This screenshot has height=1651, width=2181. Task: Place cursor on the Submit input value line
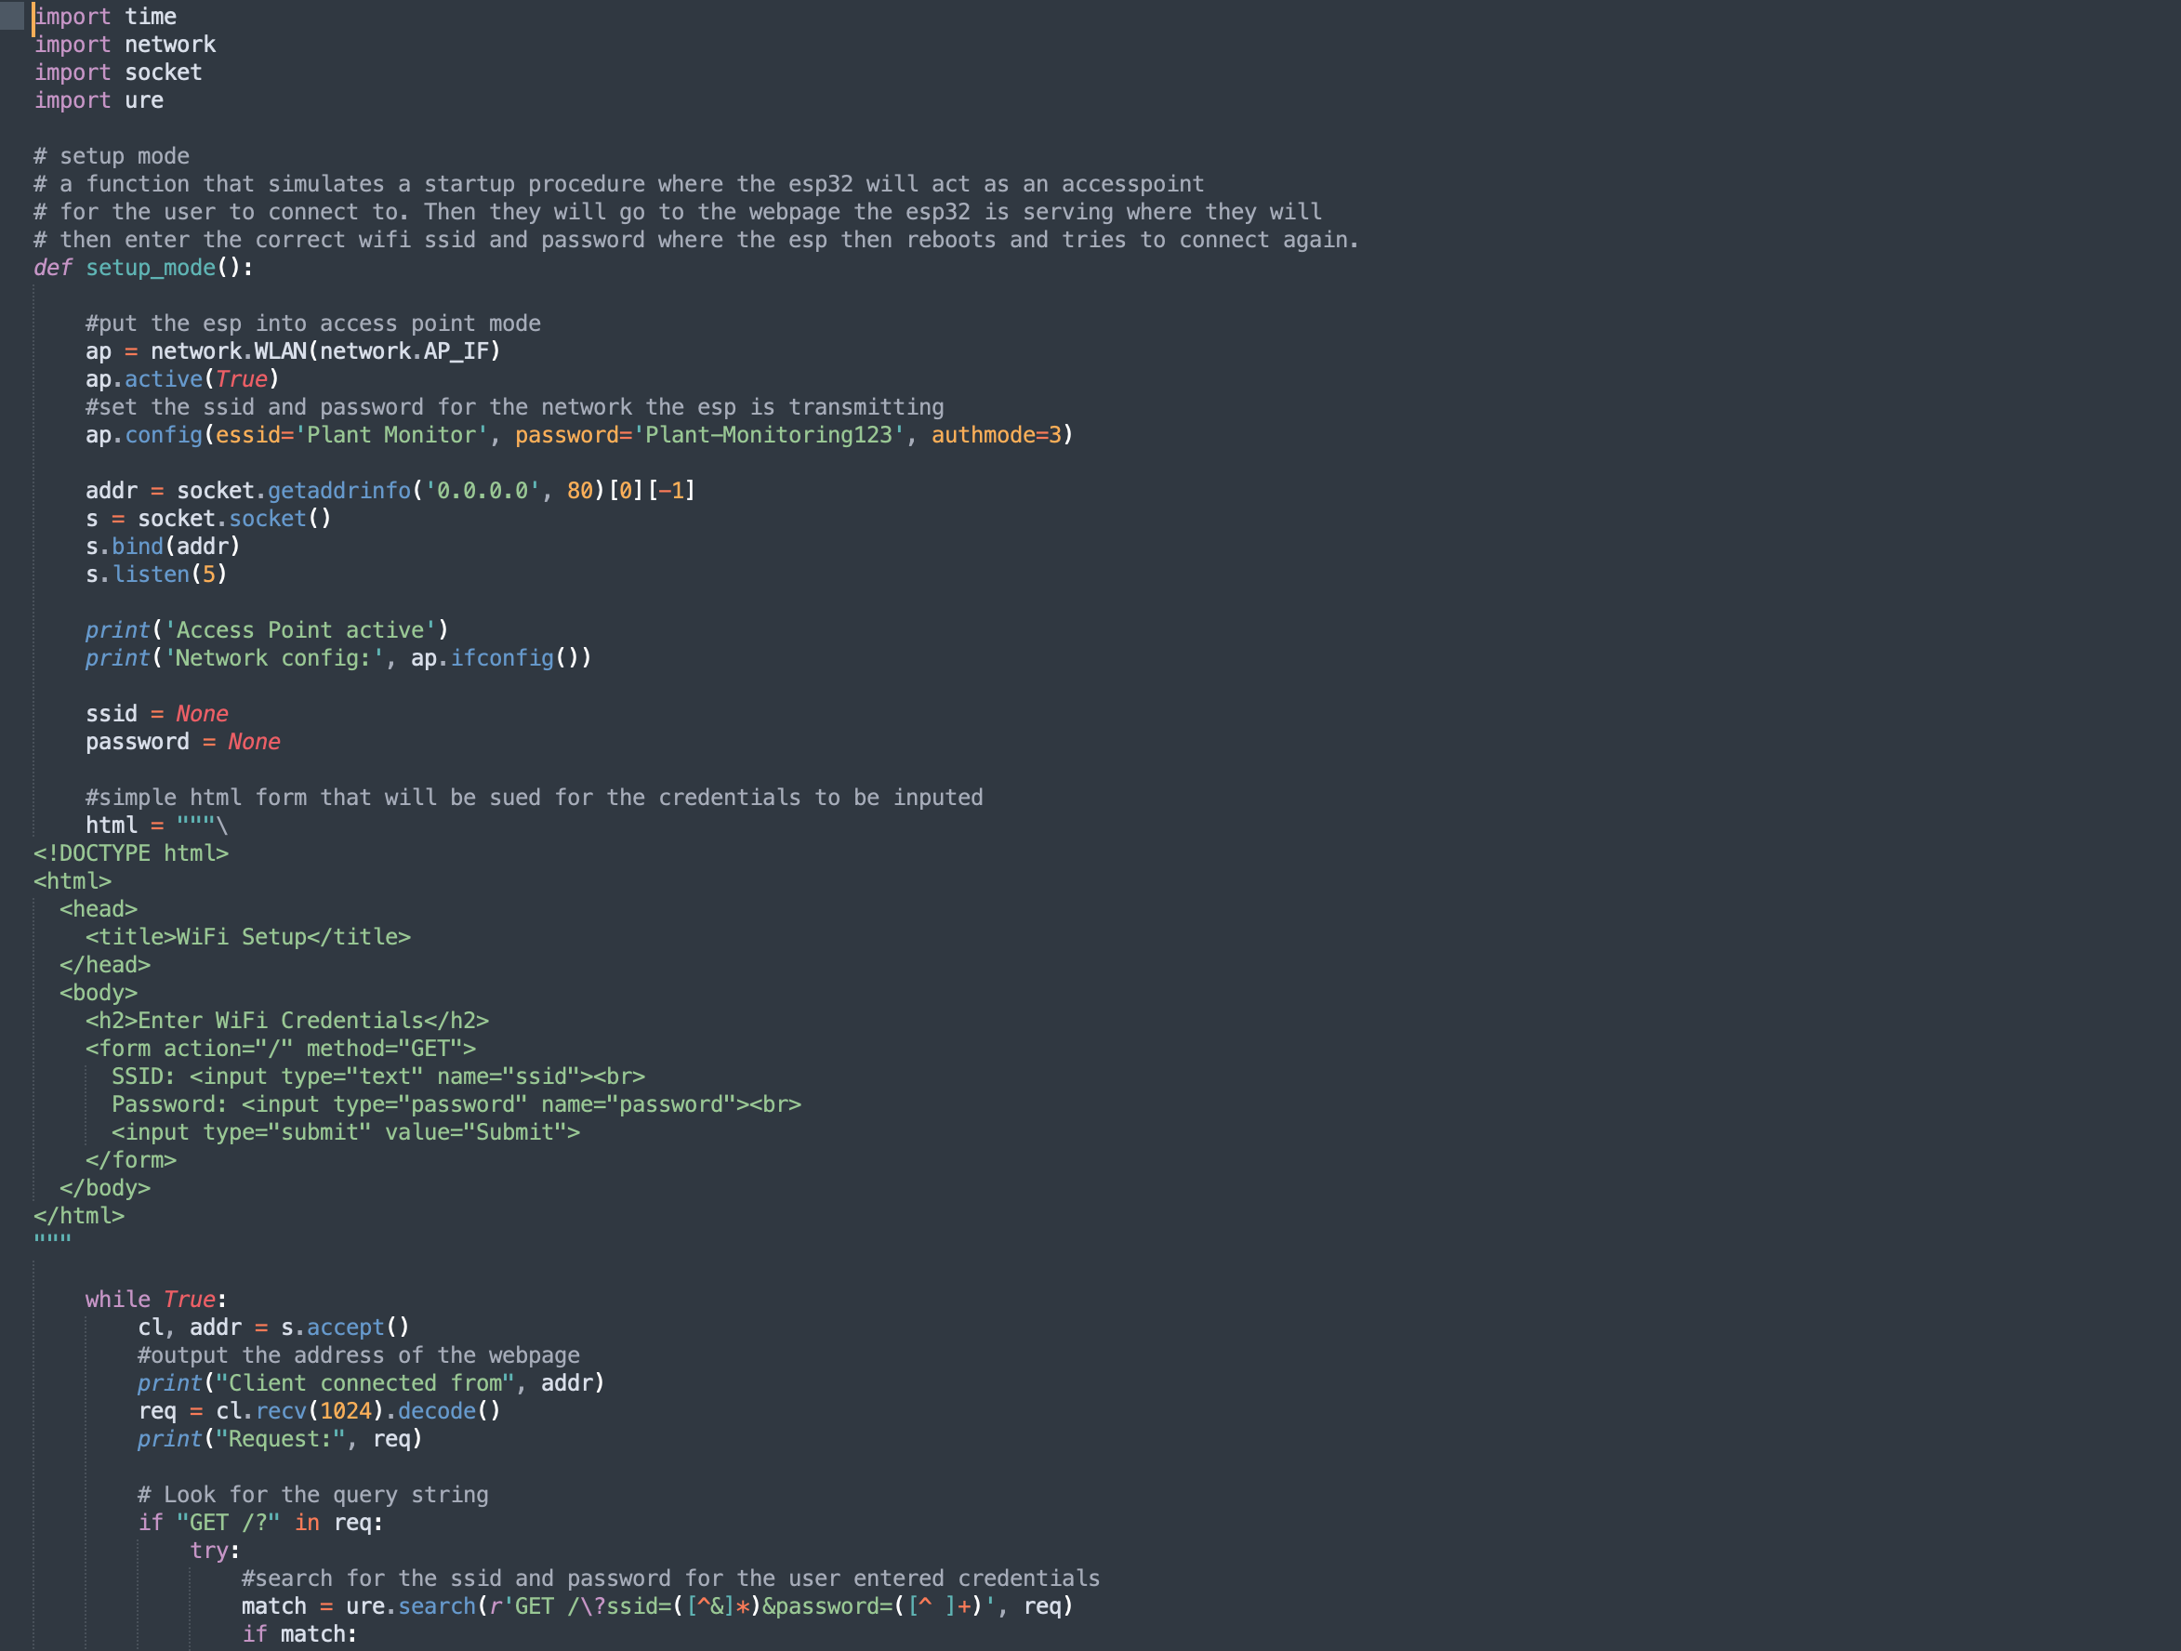pyautogui.click(x=345, y=1131)
